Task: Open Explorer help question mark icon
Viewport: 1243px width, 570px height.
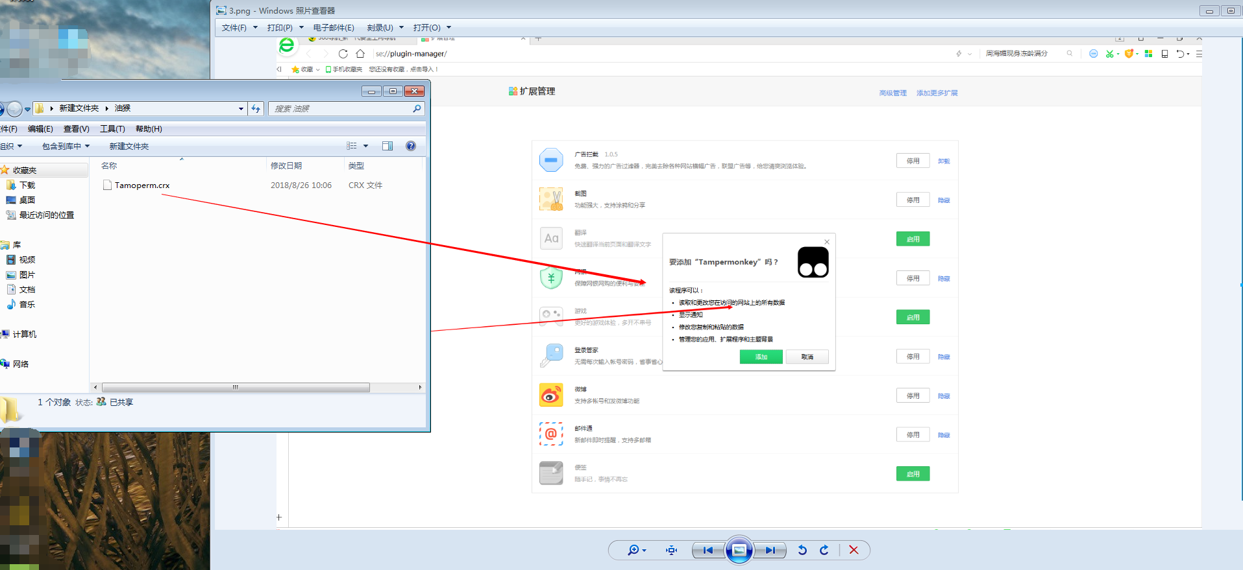Action: click(411, 146)
